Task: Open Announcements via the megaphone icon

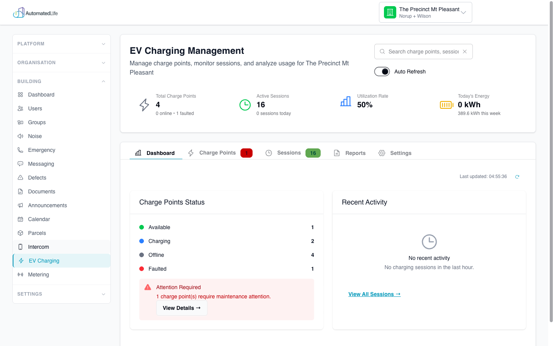Action: (20, 205)
